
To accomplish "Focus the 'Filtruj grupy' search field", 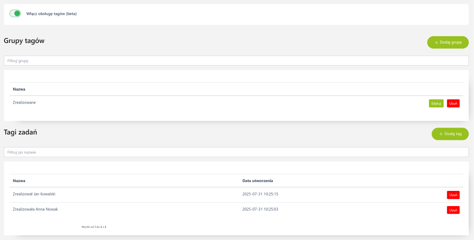I will coord(236,61).
